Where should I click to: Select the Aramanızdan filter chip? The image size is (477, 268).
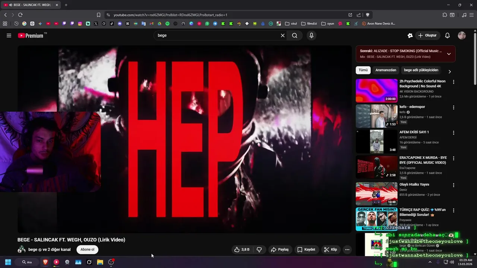pos(386,70)
